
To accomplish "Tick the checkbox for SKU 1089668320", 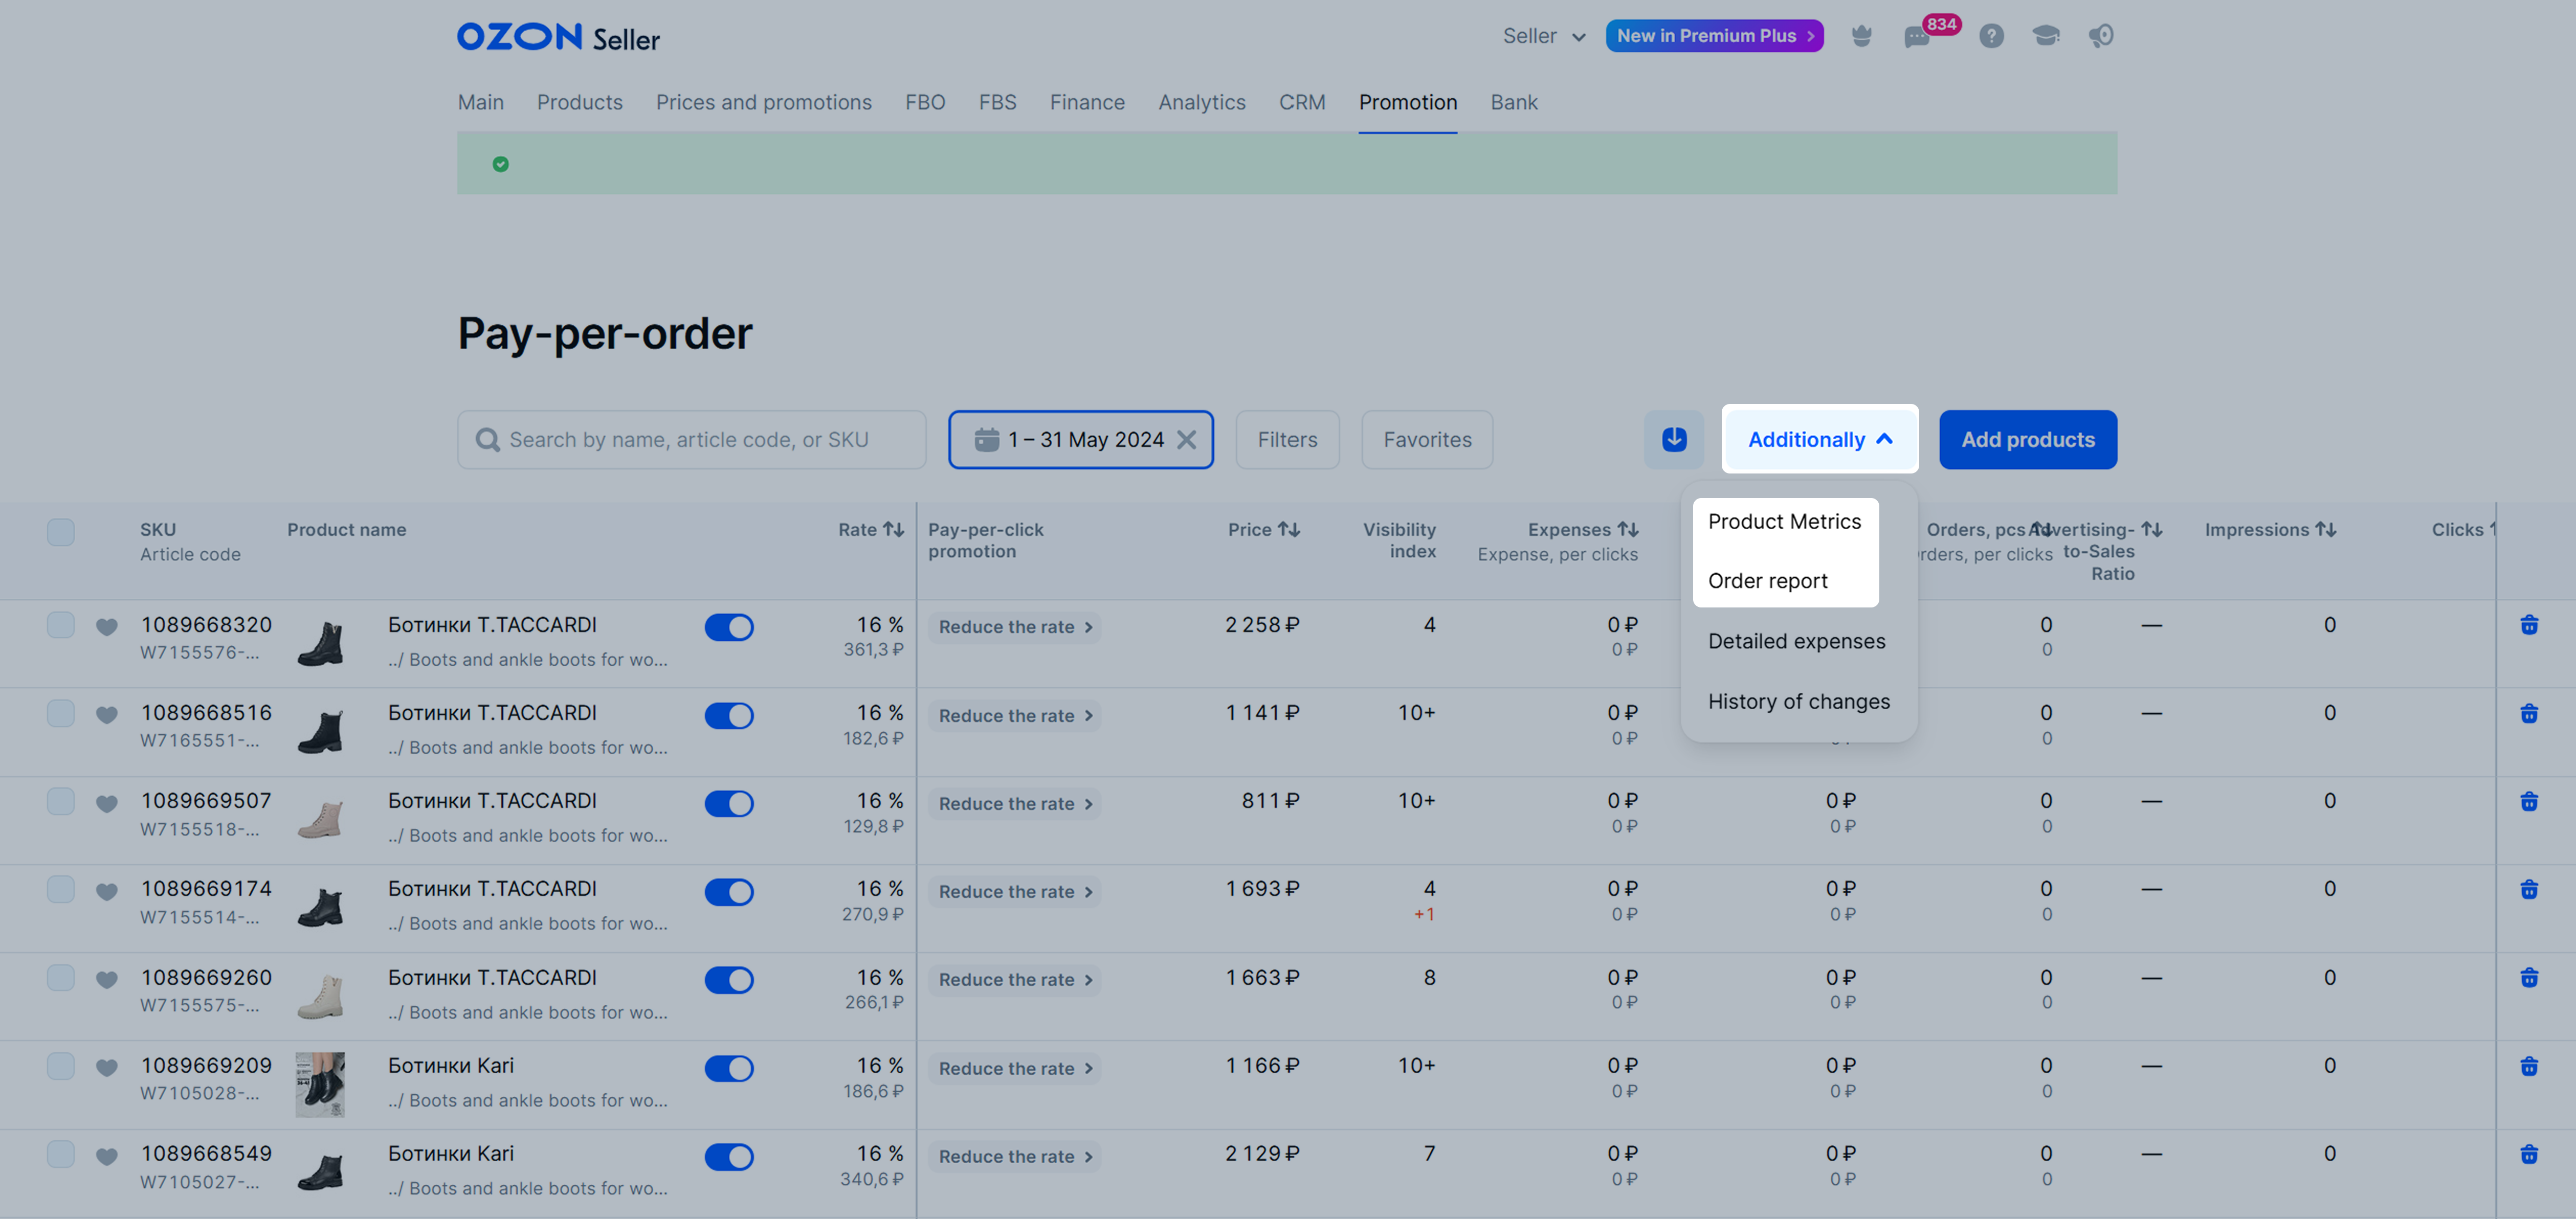I will point(61,625).
